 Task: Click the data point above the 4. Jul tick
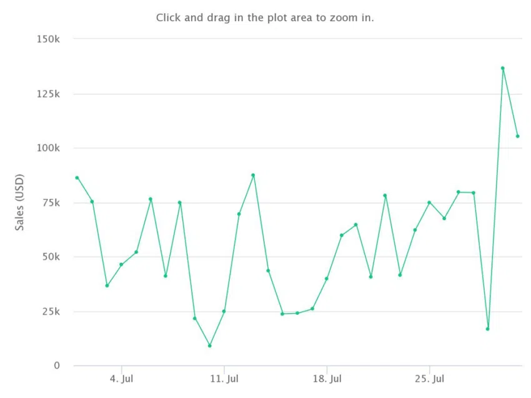click(121, 264)
